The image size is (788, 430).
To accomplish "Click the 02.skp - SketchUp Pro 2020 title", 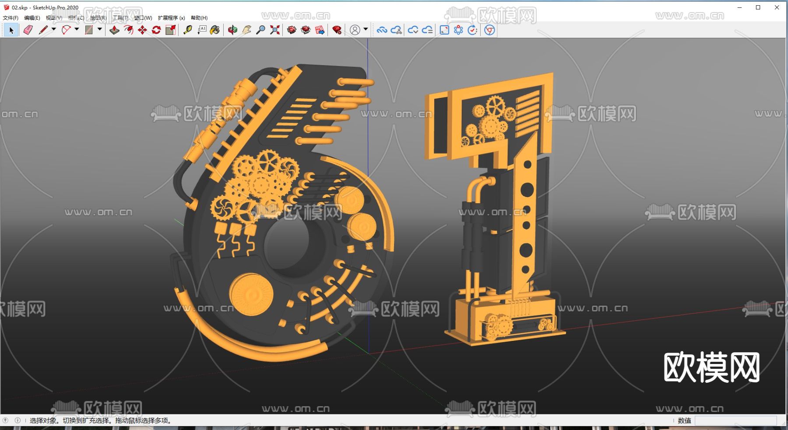I will (x=45, y=7).
